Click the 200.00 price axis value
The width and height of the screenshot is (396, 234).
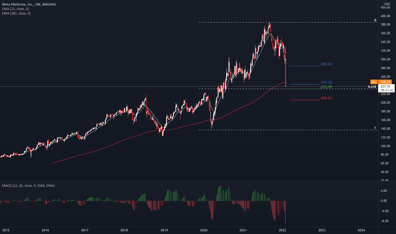pos(385,103)
